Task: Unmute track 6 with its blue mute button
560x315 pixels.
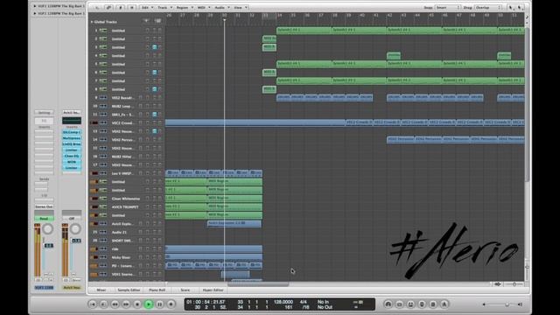Action: click(x=155, y=73)
